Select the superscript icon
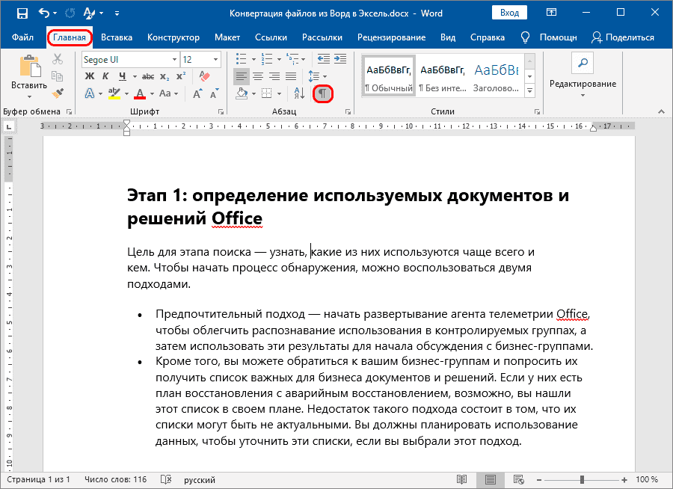The width and height of the screenshot is (673, 489). [x=179, y=76]
